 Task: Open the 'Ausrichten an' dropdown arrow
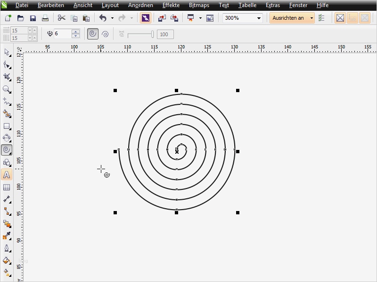pyautogui.click(x=311, y=18)
